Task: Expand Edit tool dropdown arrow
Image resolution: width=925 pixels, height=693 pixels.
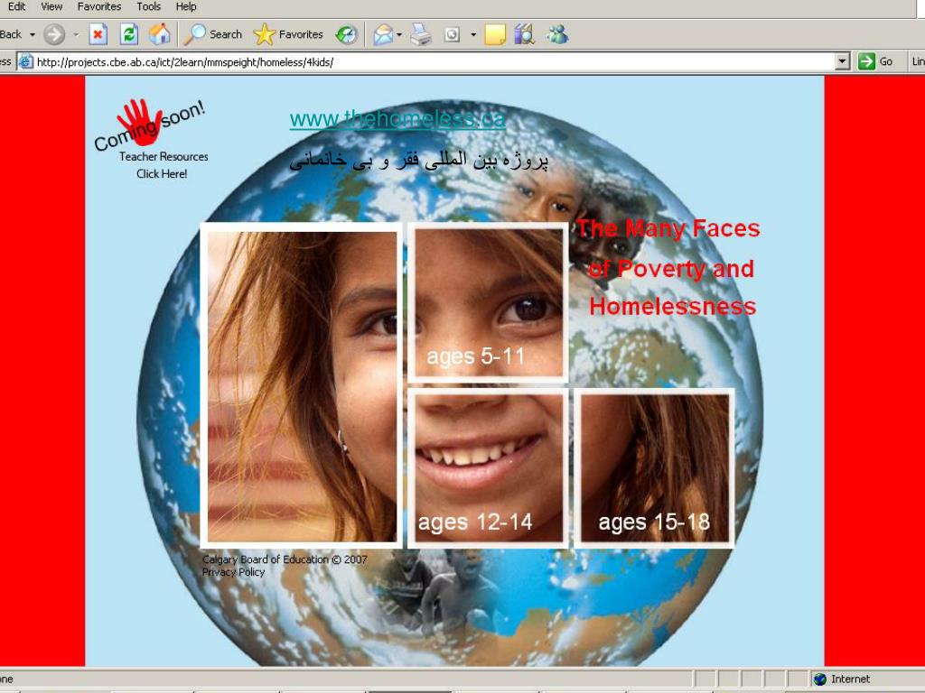Action: point(473,35)
